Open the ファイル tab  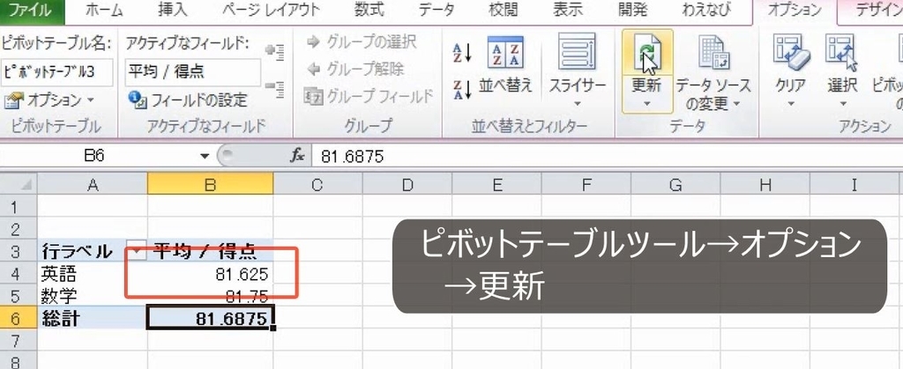tap(33, 9)
